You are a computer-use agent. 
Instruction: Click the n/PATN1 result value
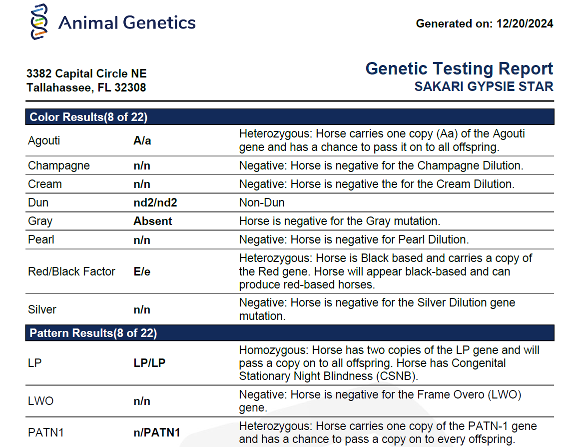point(157,432)
